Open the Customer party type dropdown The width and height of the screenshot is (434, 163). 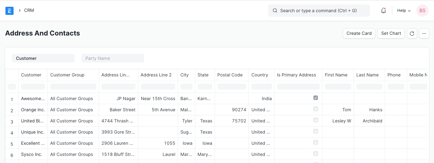[43, 58]
